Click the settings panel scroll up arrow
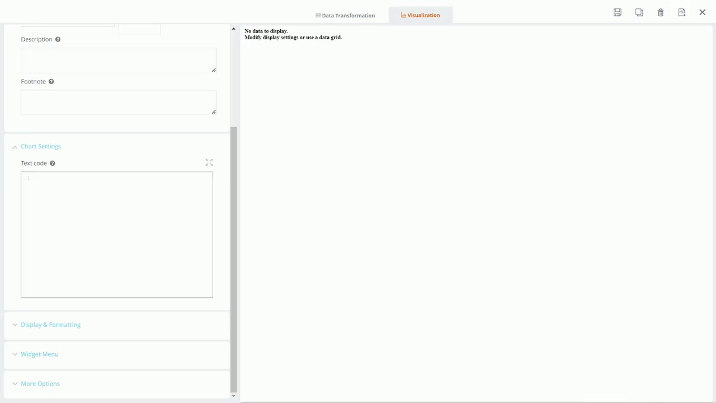 coord(233,29)
